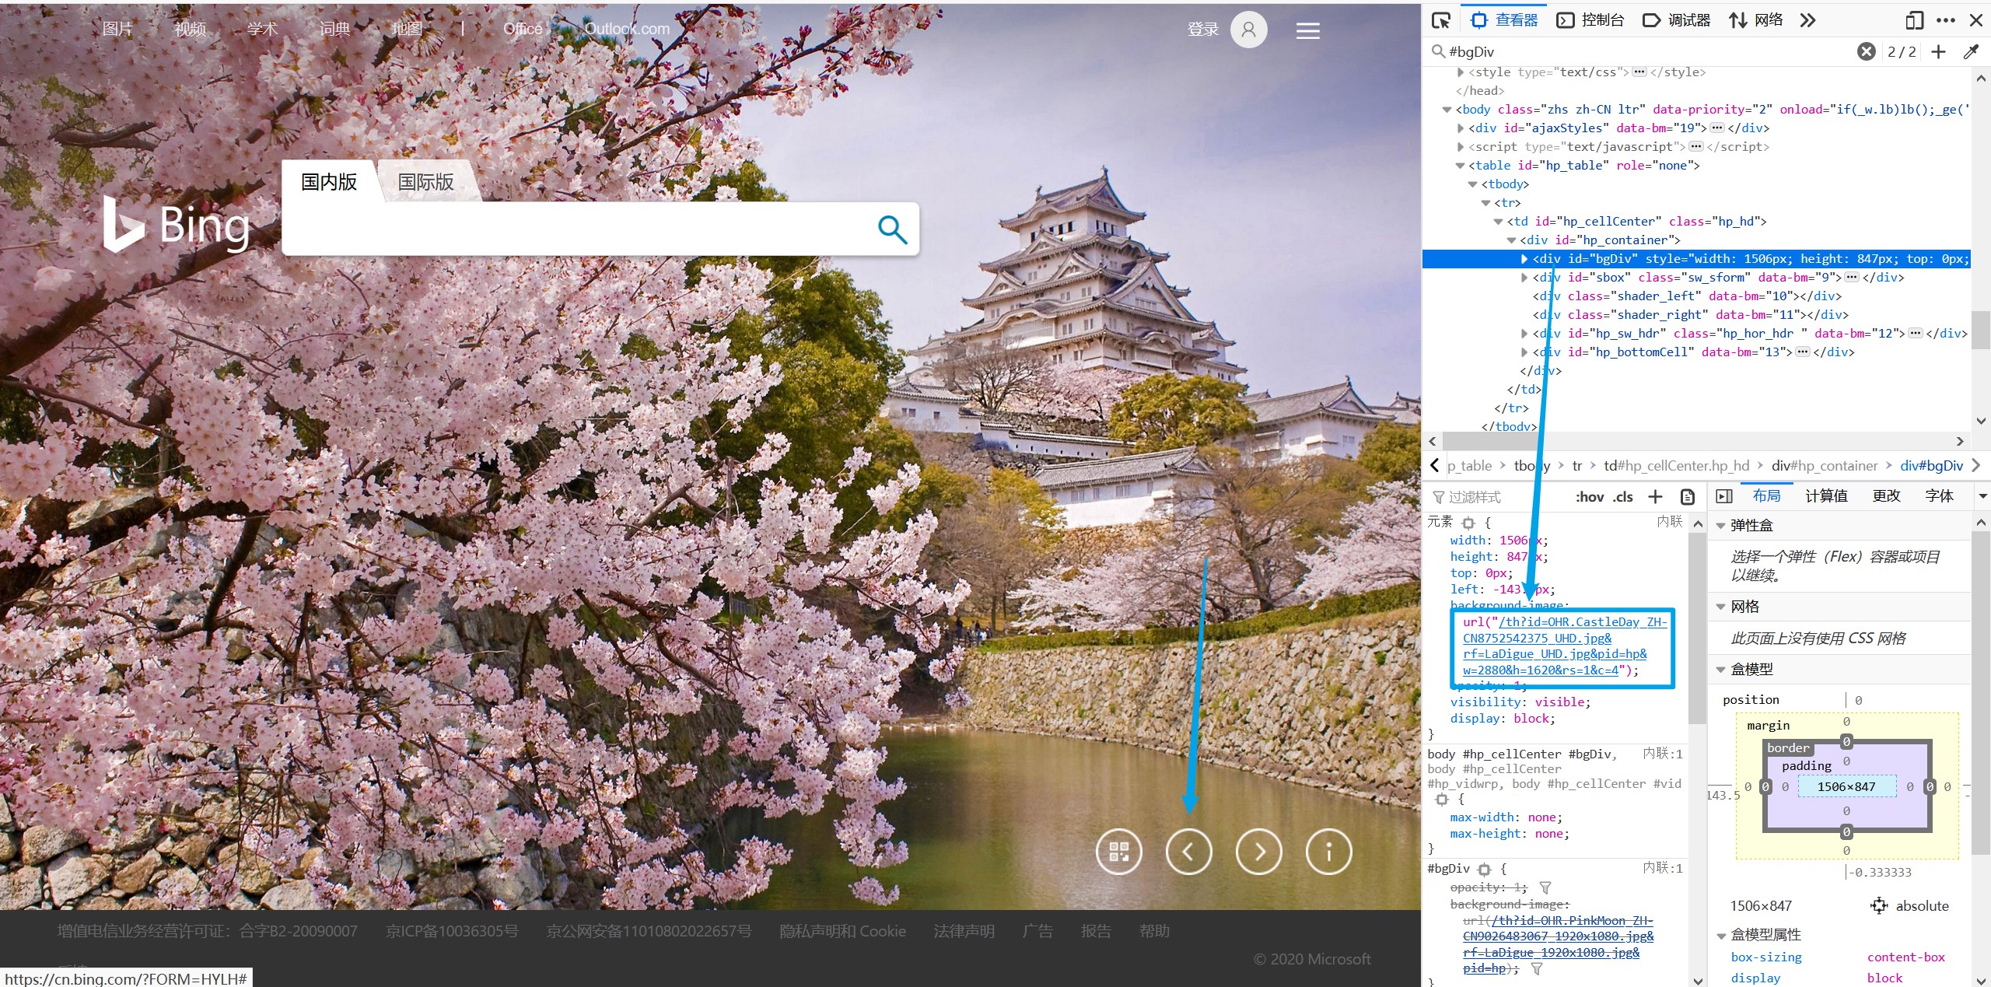
Task: Show next Bing background image
Action: point(1258,852)
